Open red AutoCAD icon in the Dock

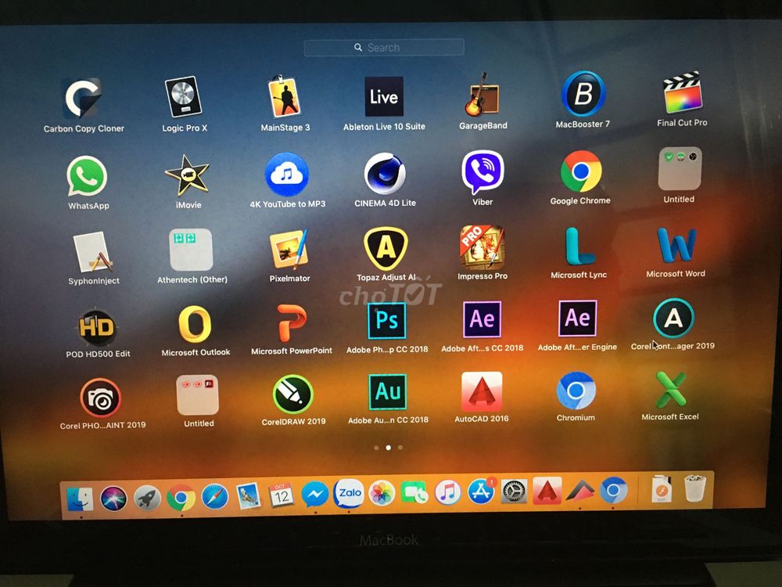tap(547, 491)
